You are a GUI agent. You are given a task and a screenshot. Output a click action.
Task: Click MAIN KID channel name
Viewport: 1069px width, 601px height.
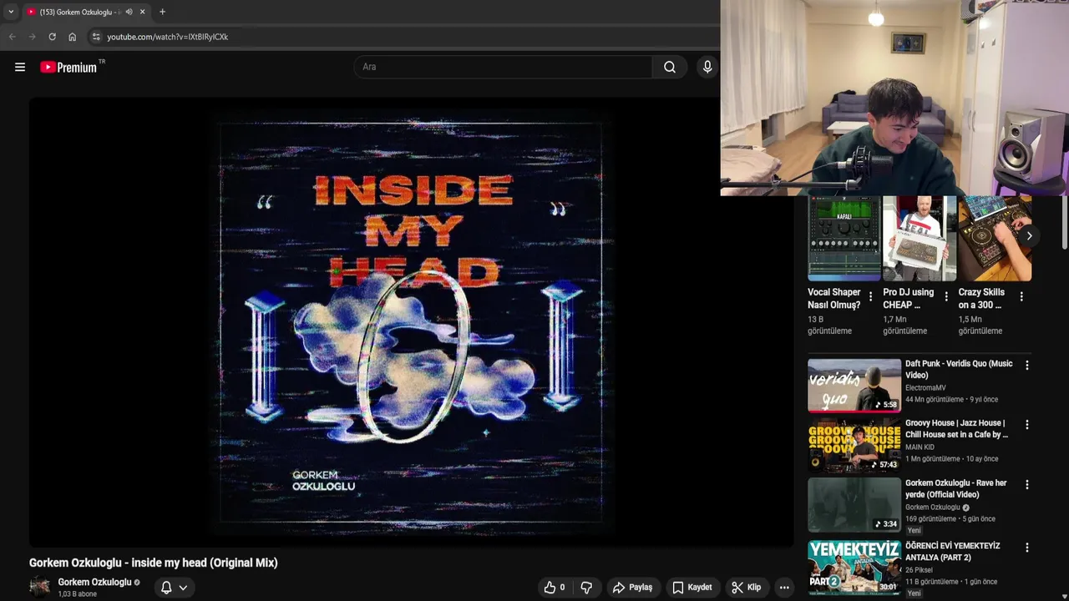(x=920, y=447)
